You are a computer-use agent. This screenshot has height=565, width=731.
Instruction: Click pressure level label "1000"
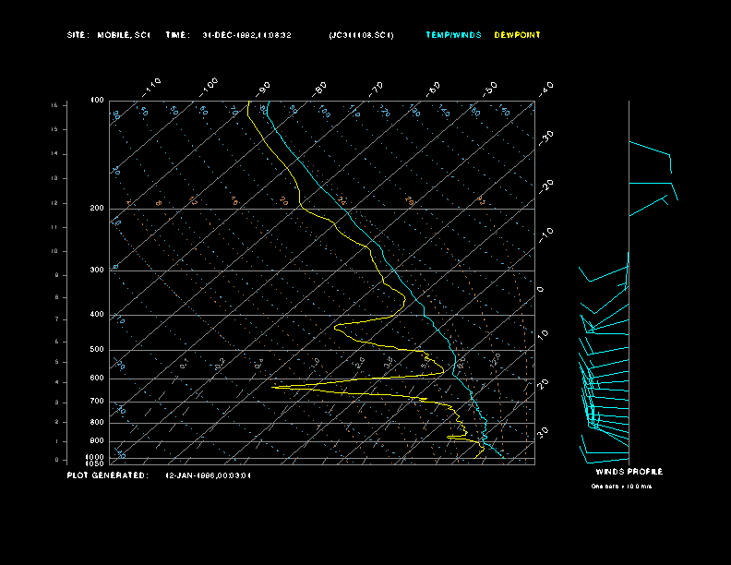95,457
